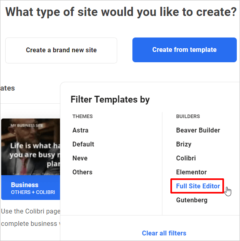Pick the Others theme filter
Viewport: 240px width, 241px height.
coord(82,172)
